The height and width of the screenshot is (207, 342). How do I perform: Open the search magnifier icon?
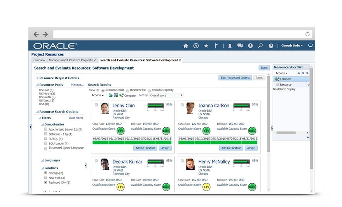tap(260, 46)
